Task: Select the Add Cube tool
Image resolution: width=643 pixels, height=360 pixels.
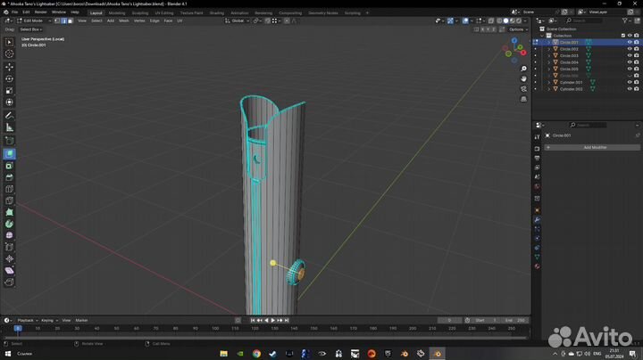Action: click(9, 141)
